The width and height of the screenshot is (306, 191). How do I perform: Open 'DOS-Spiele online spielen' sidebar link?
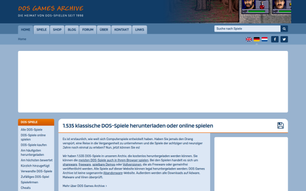pos(33,137)
